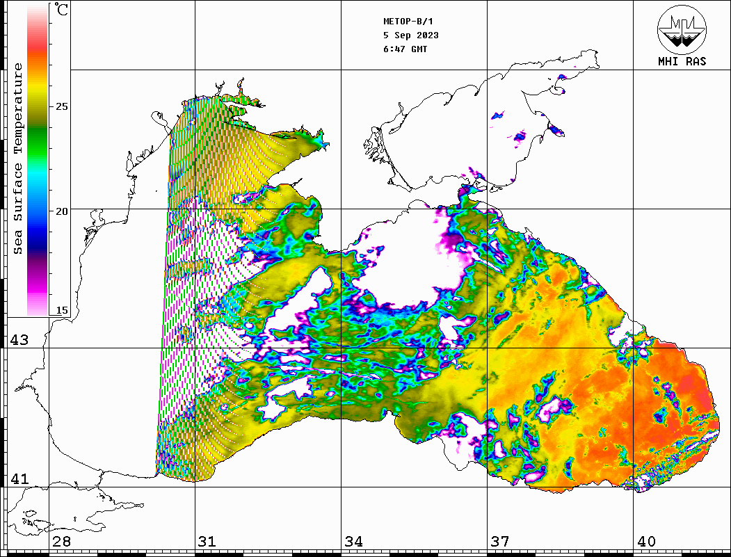731x557 pixels.
Task: Click the °C unit label
Action: 61,9
